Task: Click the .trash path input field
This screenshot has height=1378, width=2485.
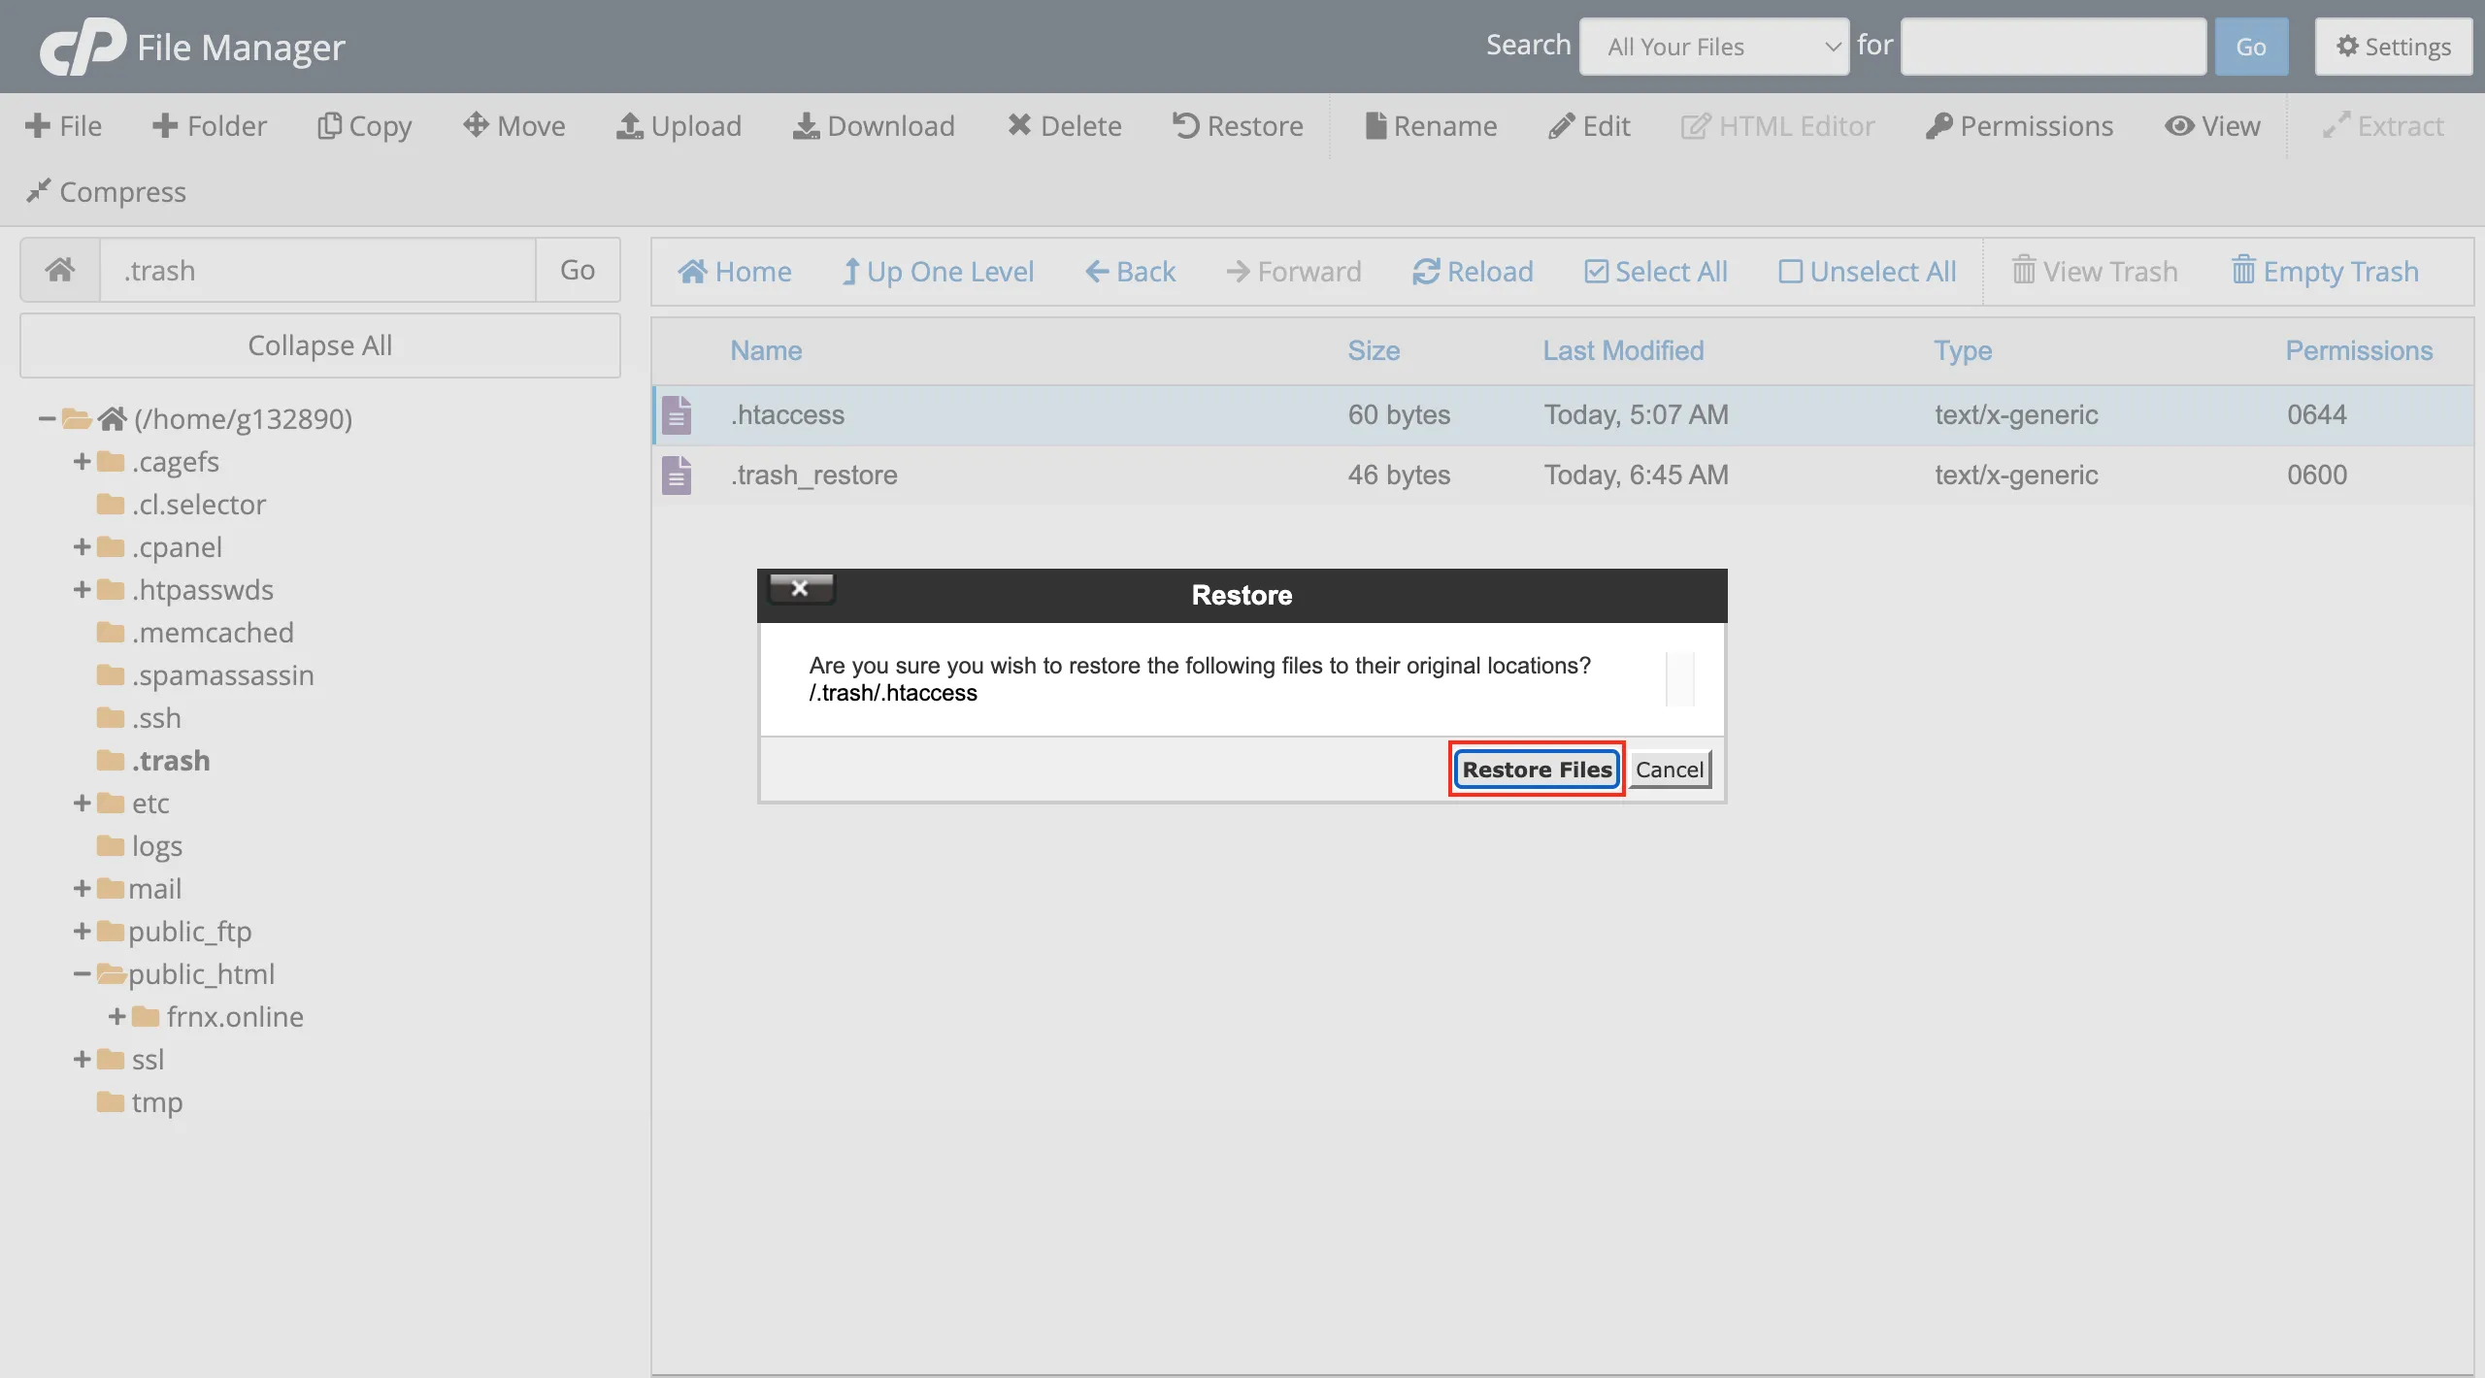Action: coord(317,270)
